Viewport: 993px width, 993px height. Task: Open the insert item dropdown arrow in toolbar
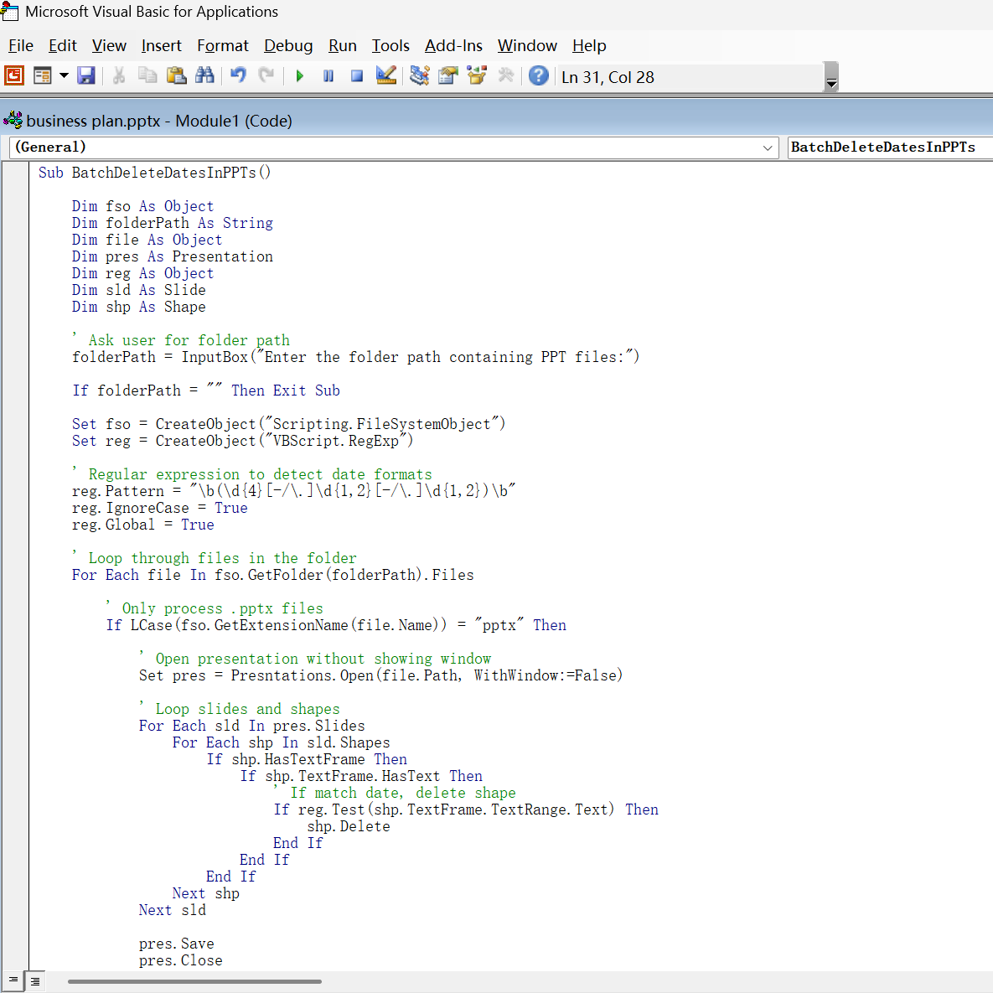click(x=64, y=76)
